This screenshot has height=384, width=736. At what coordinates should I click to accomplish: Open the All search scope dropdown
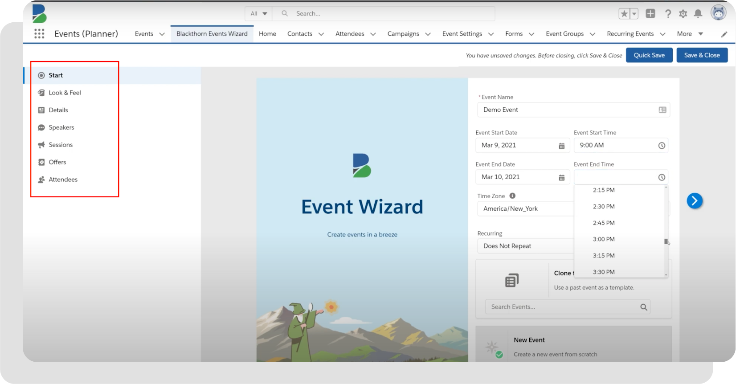click(258, 13)
